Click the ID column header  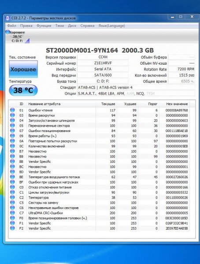21,104
